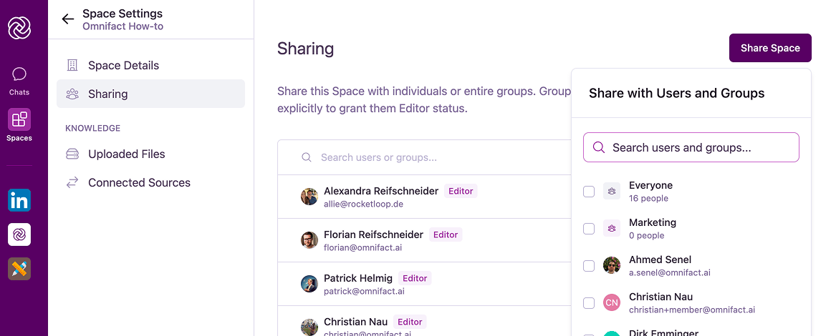Click the 16 people count text
The height and width of the screenshot is (336, 831).
click(x=649, y=199)
